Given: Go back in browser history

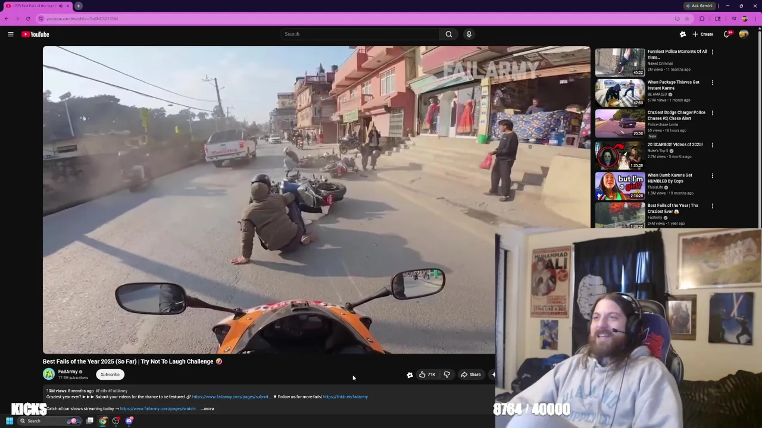Looking at the screenshot, I should point(7,19).
